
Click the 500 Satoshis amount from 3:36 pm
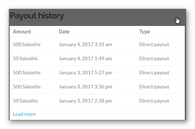(27, 87)
